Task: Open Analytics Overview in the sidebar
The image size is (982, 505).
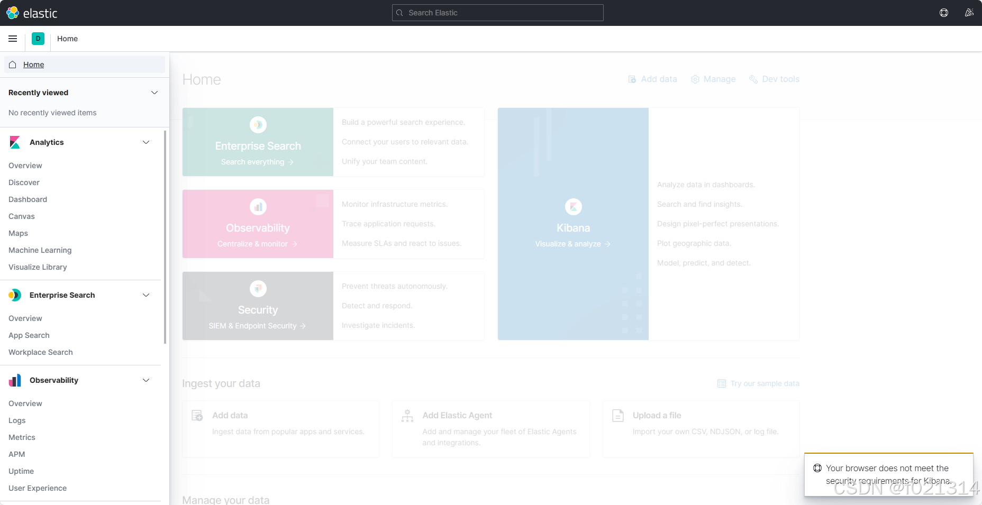Action: coord(25,166)
